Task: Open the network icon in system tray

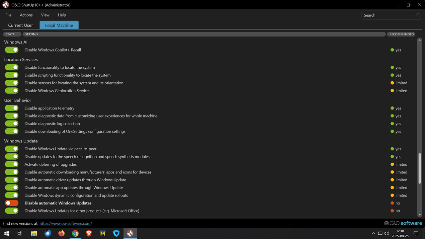Action: click(x=380, y=234)
